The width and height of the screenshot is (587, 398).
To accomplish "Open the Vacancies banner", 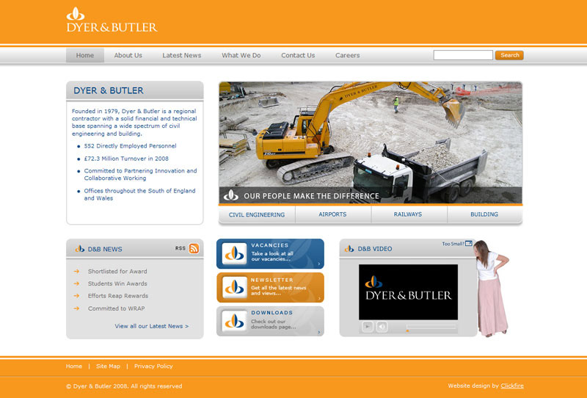I will click(270, 254).
